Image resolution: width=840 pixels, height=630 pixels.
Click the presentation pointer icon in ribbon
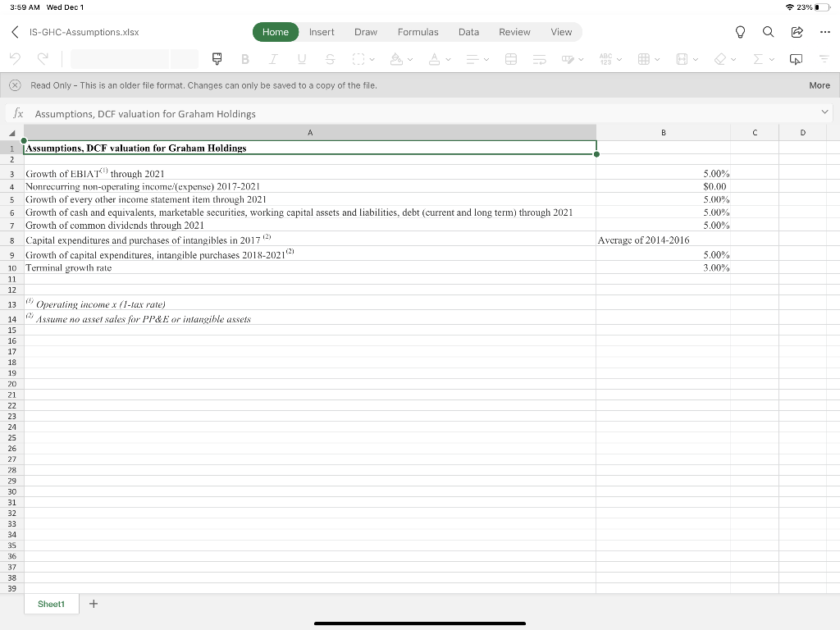tap(796, 59)
